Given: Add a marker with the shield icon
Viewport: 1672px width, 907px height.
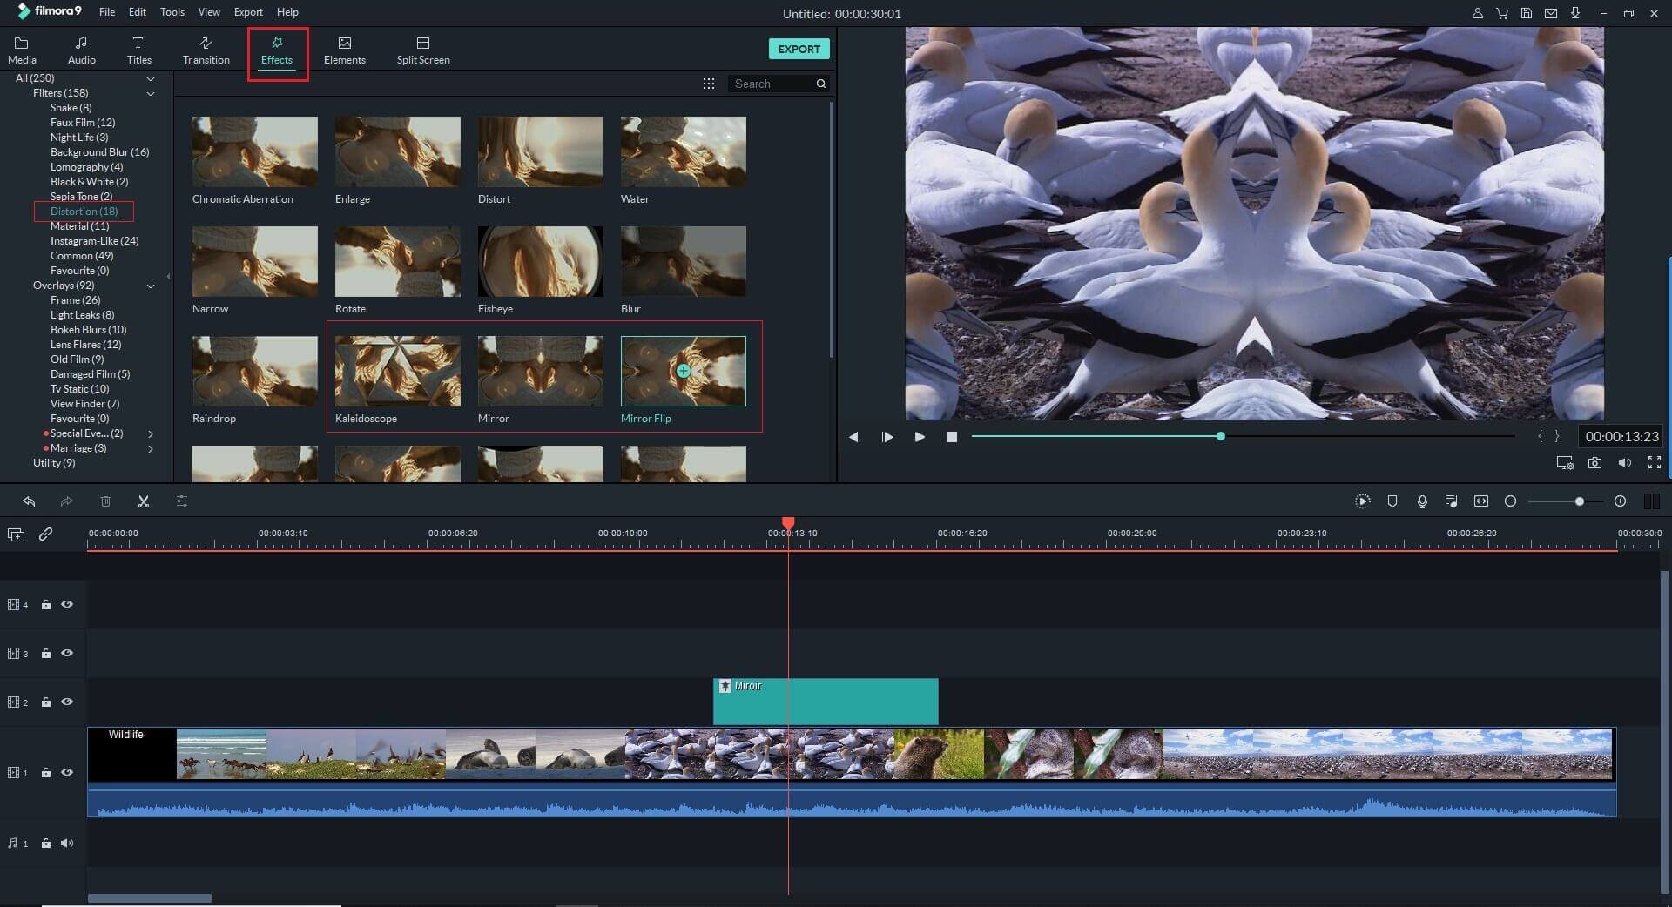Looking at the screenshot, I should (1392, 501).
